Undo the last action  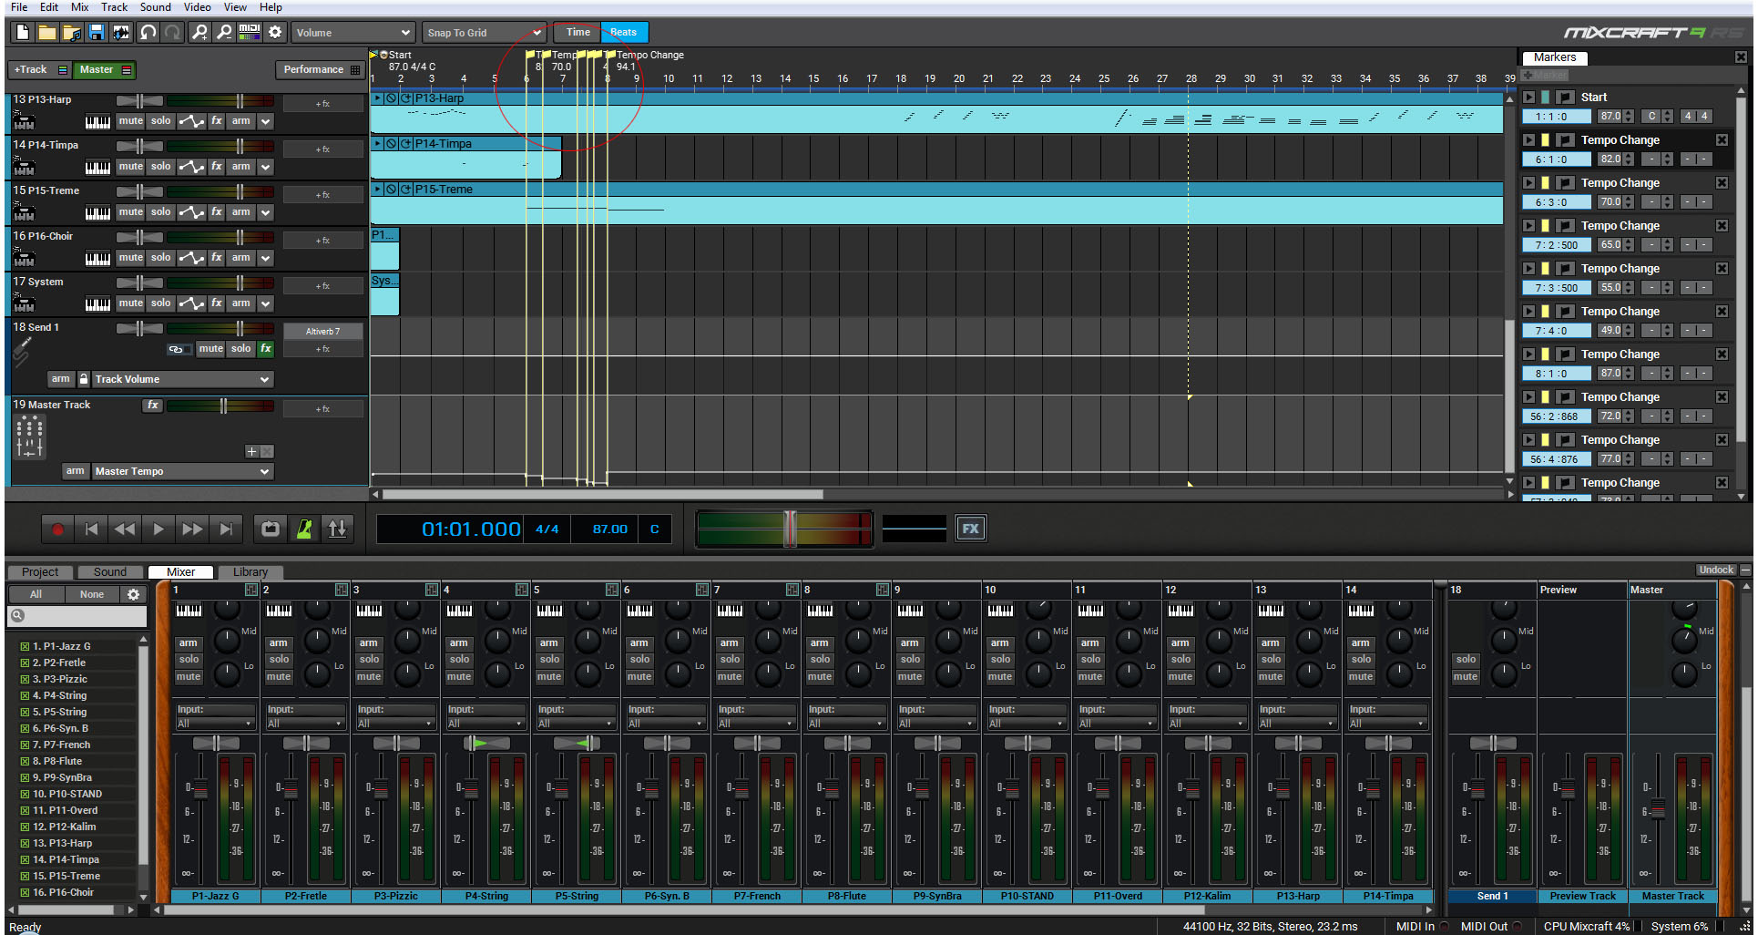[148, 33]
